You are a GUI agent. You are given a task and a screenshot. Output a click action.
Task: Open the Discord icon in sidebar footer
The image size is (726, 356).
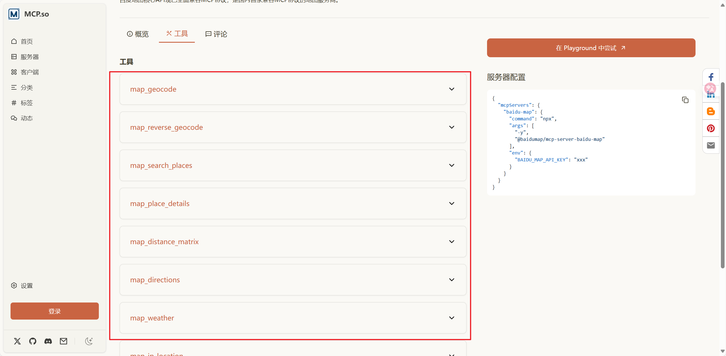pos(48,341)
